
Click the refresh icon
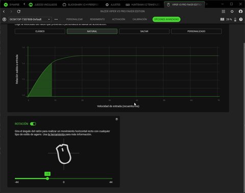point(19,11)
